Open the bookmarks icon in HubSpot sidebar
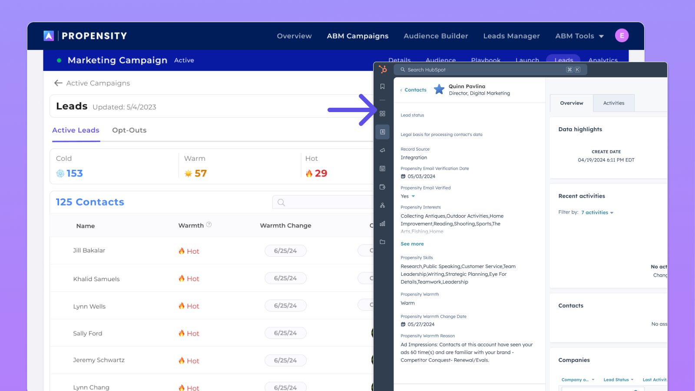The width and height of the screenshot is (695, 391). coord(382,86)
